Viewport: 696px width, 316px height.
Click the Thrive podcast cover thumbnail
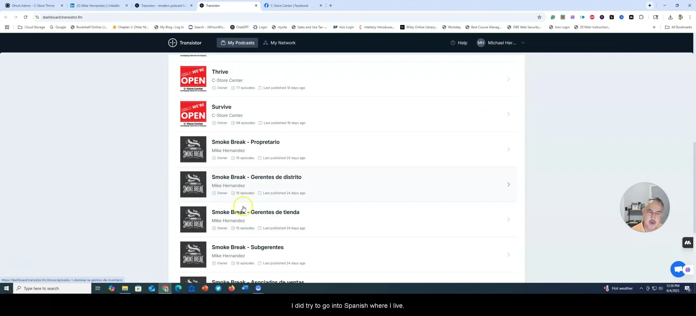point(193,79)
